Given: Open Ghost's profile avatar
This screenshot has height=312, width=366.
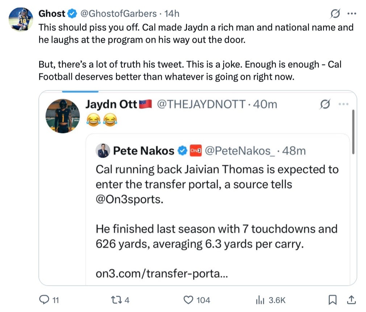Looking at the screenshot, I should tap(21, 19).
